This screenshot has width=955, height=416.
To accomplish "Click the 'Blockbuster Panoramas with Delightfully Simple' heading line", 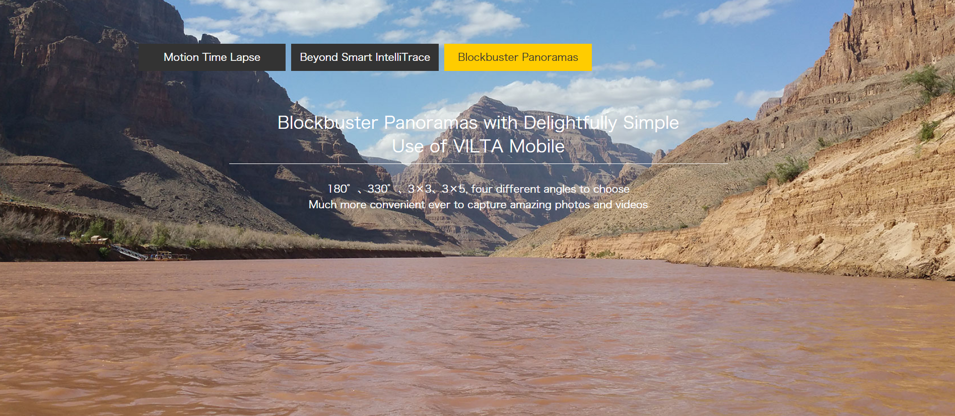I will 478,123.
